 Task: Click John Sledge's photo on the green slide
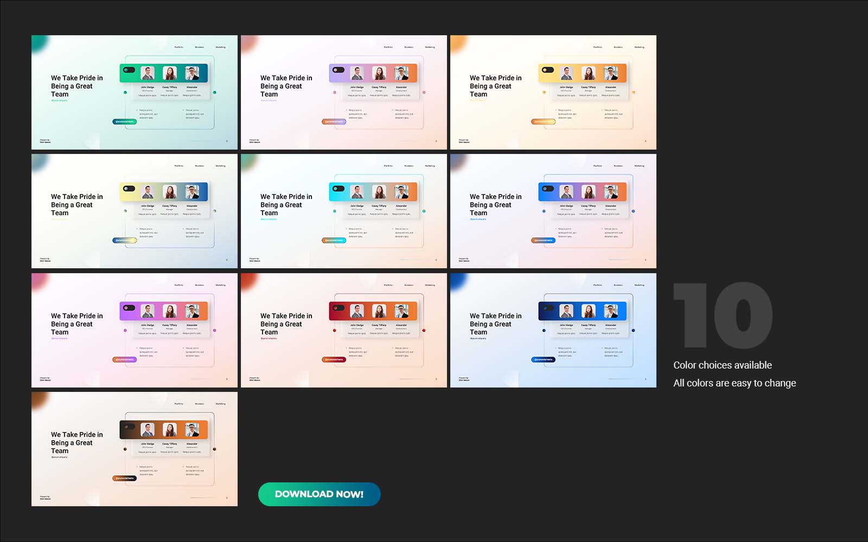point(148,73)
